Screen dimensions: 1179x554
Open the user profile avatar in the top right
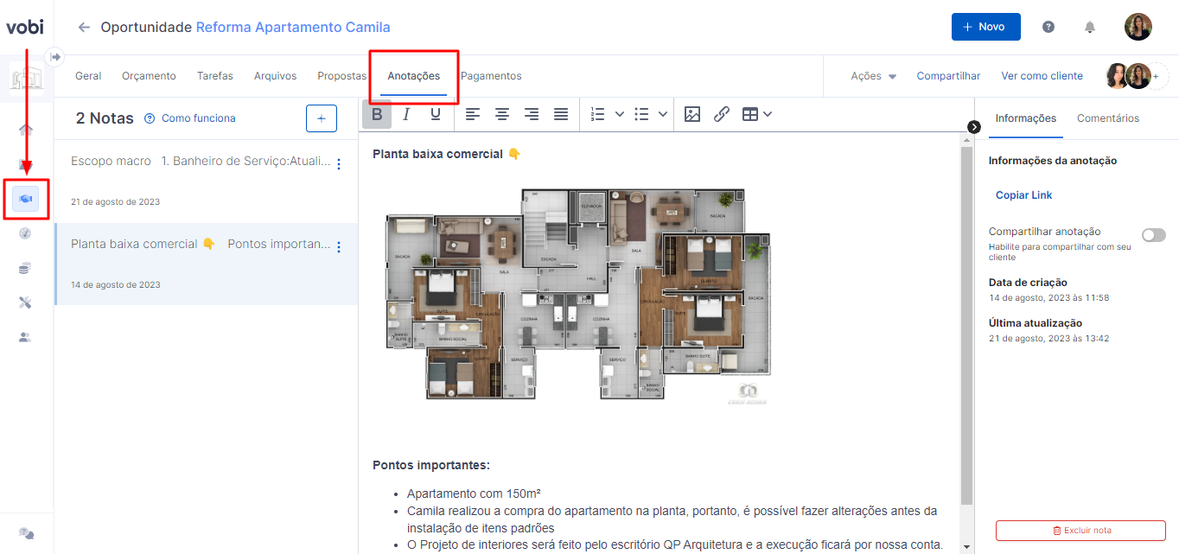[1138, 27]
